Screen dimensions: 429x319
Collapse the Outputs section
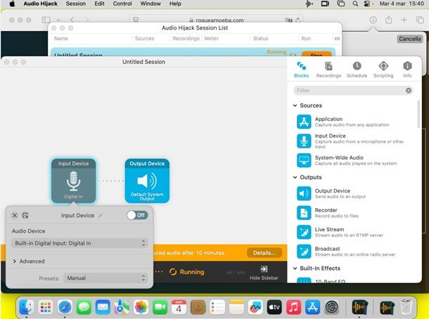(x=295, y=177)
